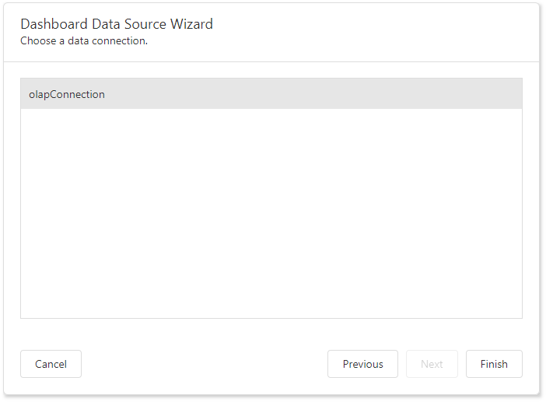Click the Cancel button
The image size is (546, 402).
tap(51, 364)
